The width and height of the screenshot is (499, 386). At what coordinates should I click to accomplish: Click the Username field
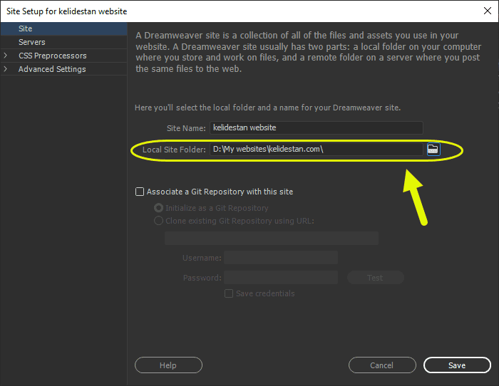(x=281, y=258)
